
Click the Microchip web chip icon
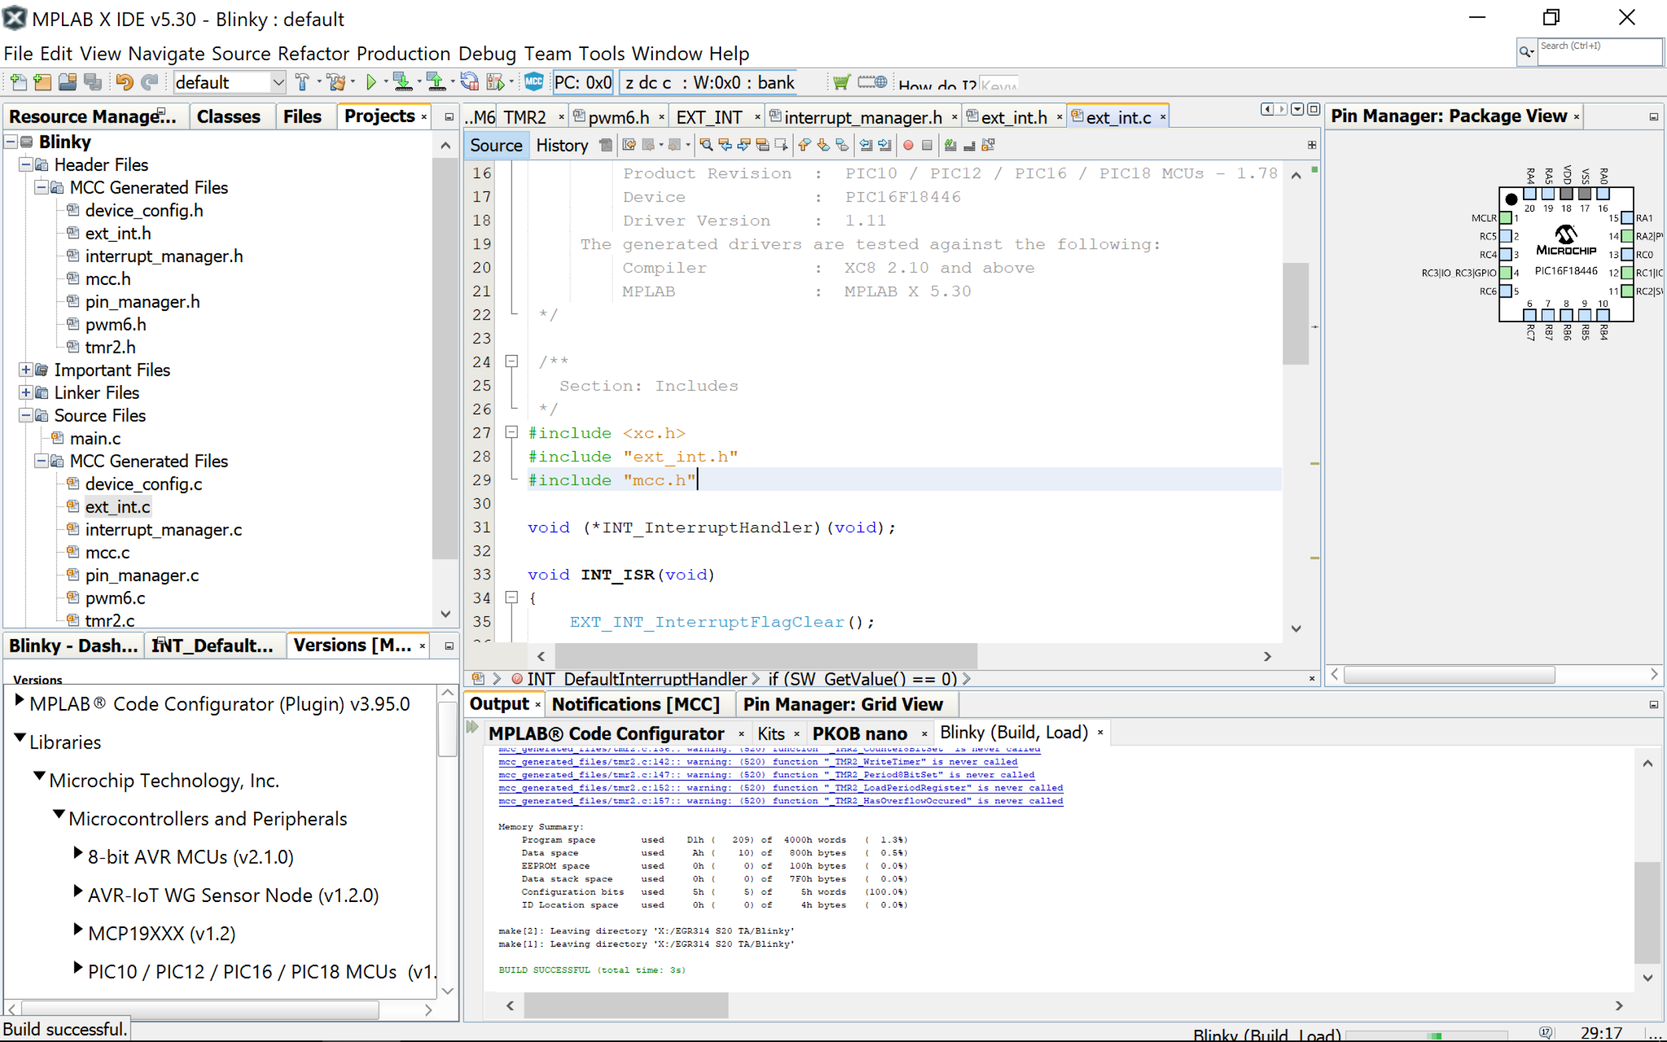[872, 83]
